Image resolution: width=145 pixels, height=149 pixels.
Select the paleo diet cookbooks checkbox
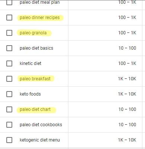[x=9, y=125]
